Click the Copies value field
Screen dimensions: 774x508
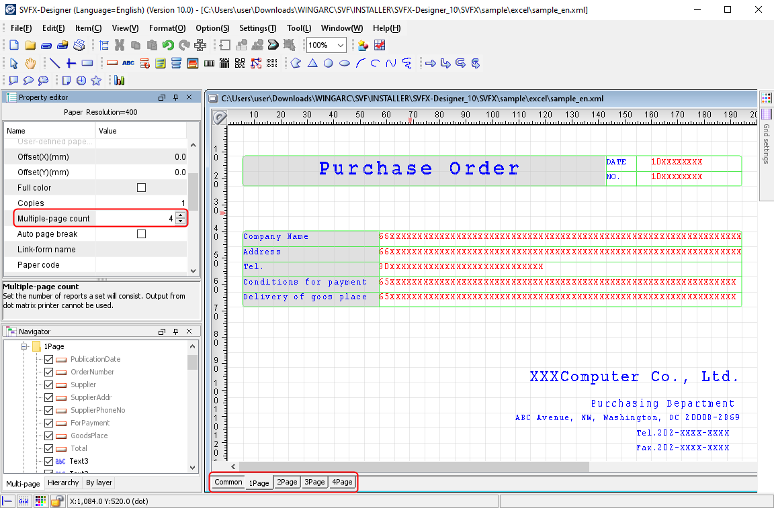(141, 203)
